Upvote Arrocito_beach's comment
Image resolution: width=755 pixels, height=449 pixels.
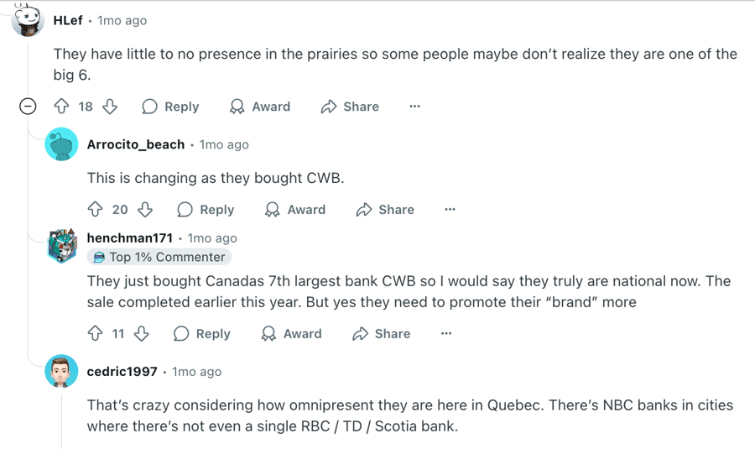(96, 210)
